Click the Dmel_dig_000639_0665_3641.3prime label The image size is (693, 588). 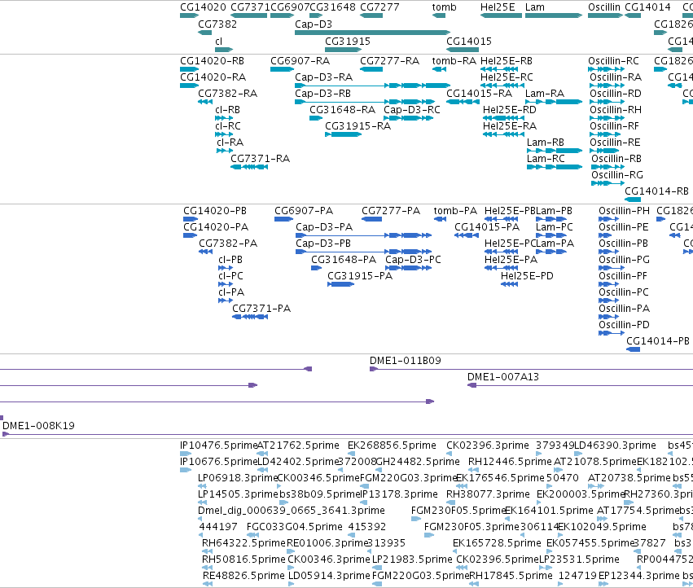tap(292, 510)
